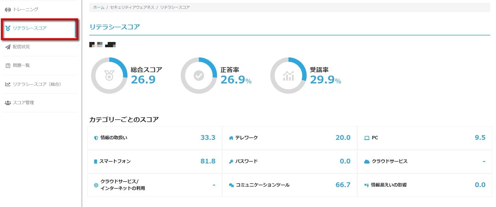Click the パスワード category label
Screen dimensions: 496x207
[246, 161]
